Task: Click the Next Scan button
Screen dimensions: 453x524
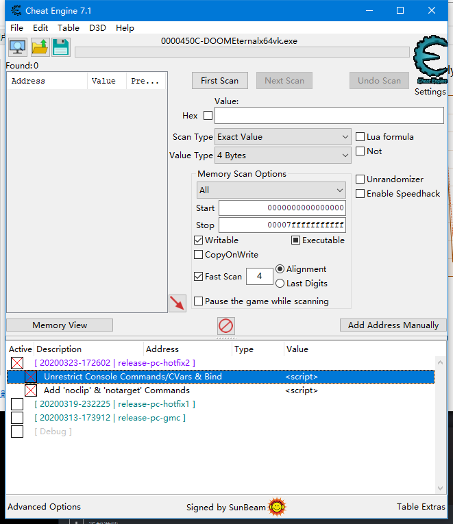Action: click(284, 81)
